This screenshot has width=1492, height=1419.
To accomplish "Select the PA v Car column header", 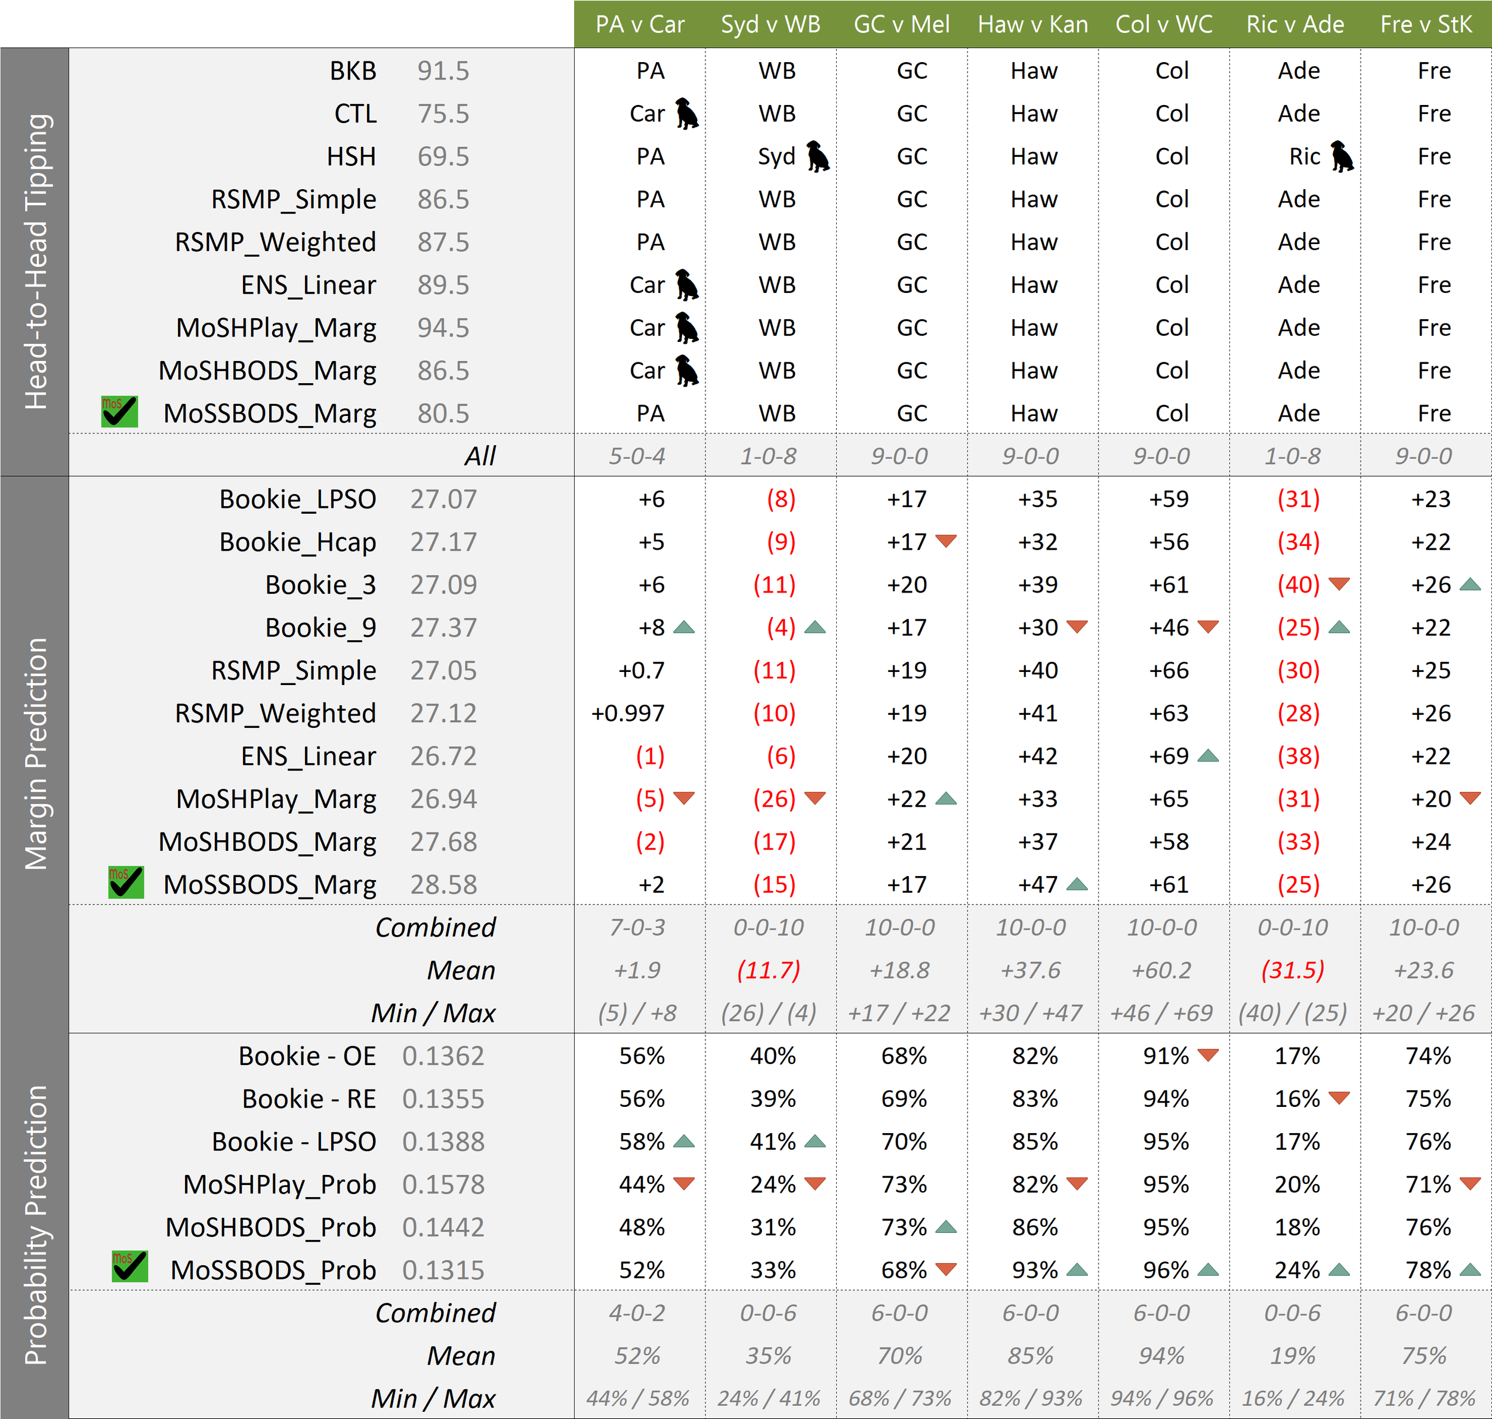I will 639,24.
